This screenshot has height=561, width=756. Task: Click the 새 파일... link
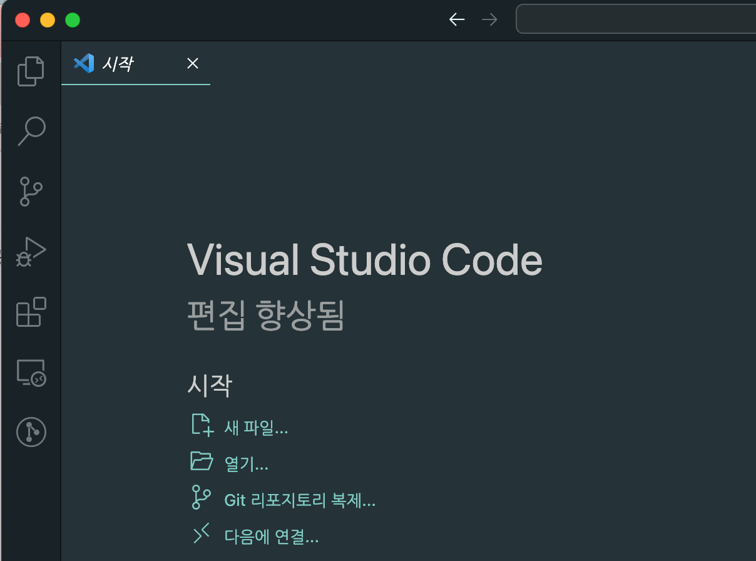(257, 428)
